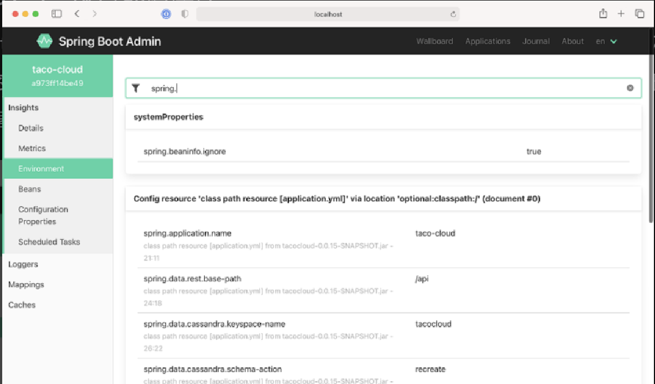Open Configuration Properties in the sidebar
Viewport: 655px width, 384px height.
point(43,215)
